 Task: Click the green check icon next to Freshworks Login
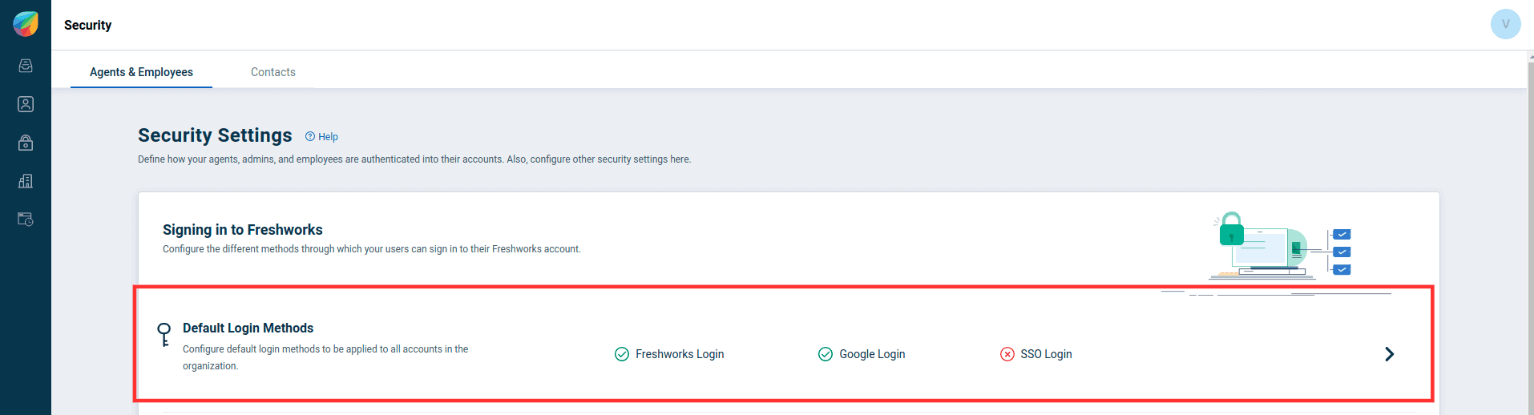point(622,354)
